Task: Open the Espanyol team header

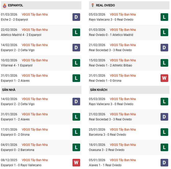Action: click(16, 5)
